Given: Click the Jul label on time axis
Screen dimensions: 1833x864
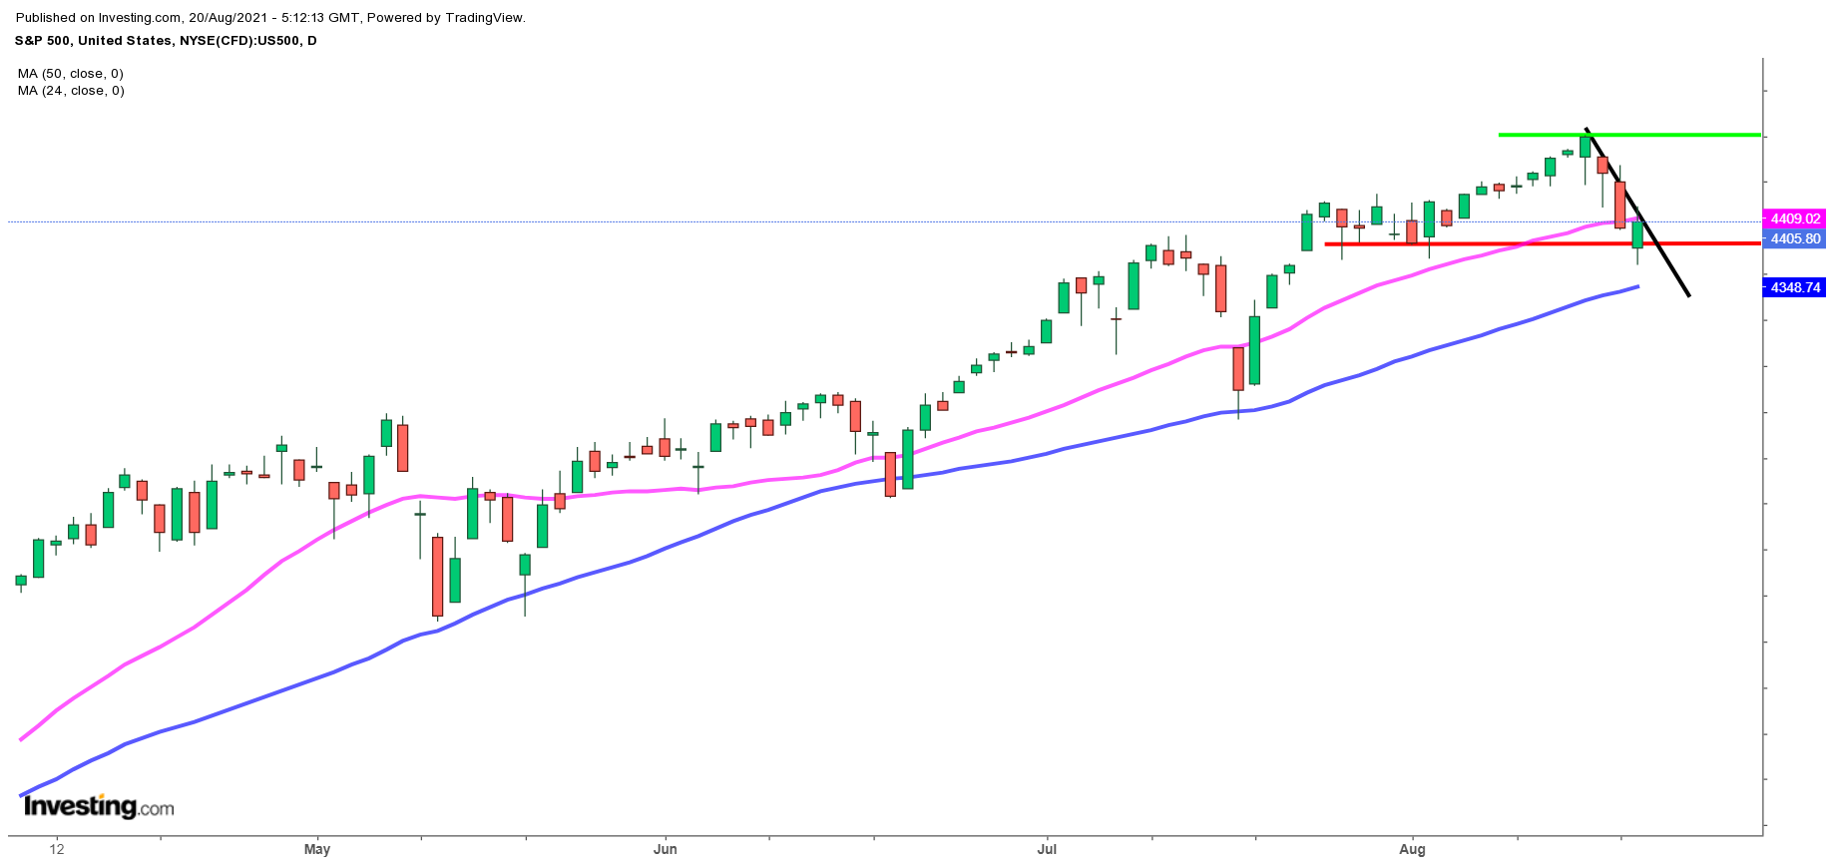Looking at the screenshot, I should [x=1047, y=849].
